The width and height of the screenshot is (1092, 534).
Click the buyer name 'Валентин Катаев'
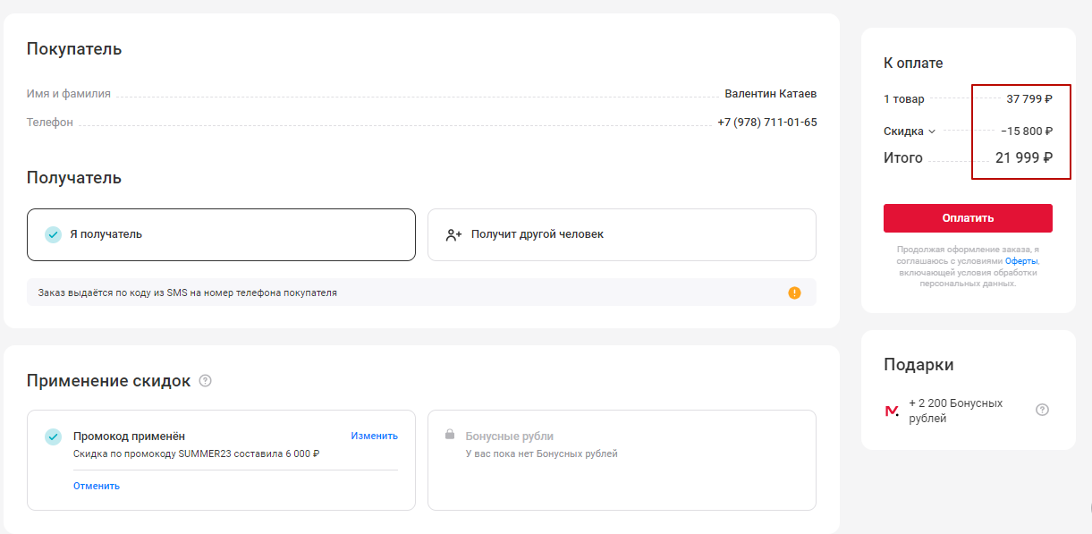pyautogui.click(x=770, y=94)
